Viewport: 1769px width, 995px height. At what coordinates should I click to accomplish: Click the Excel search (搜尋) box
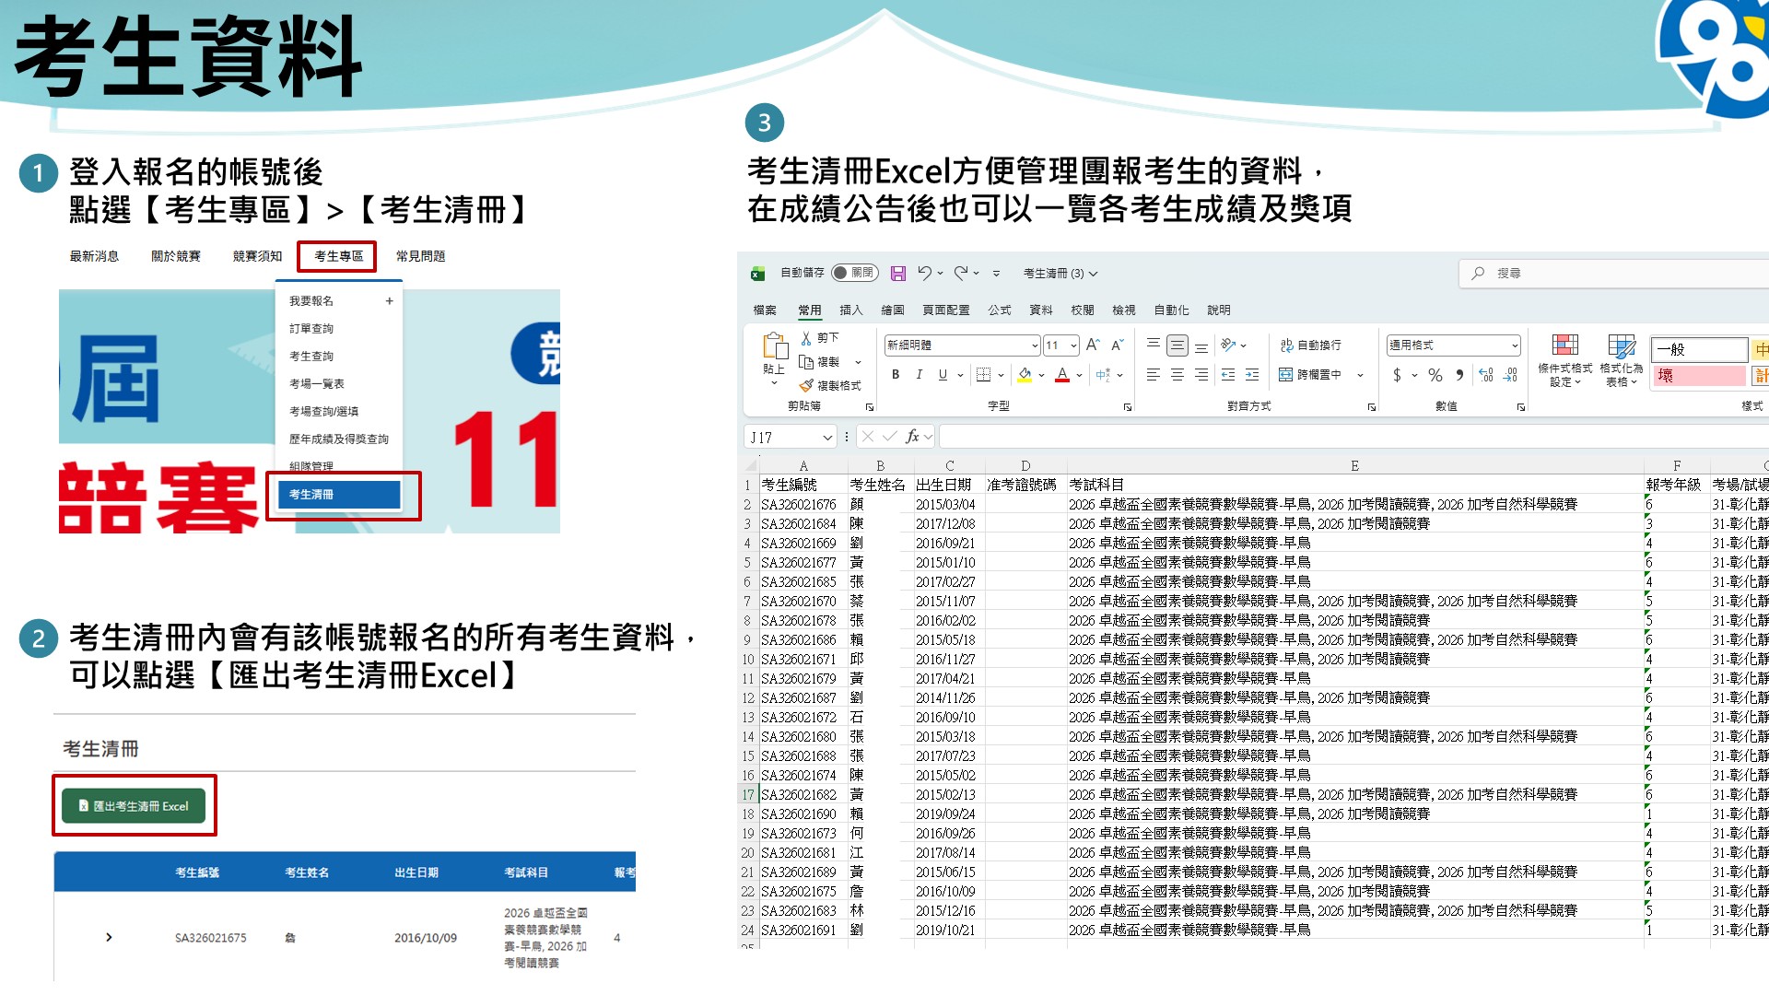click(x=1612, y=274)
